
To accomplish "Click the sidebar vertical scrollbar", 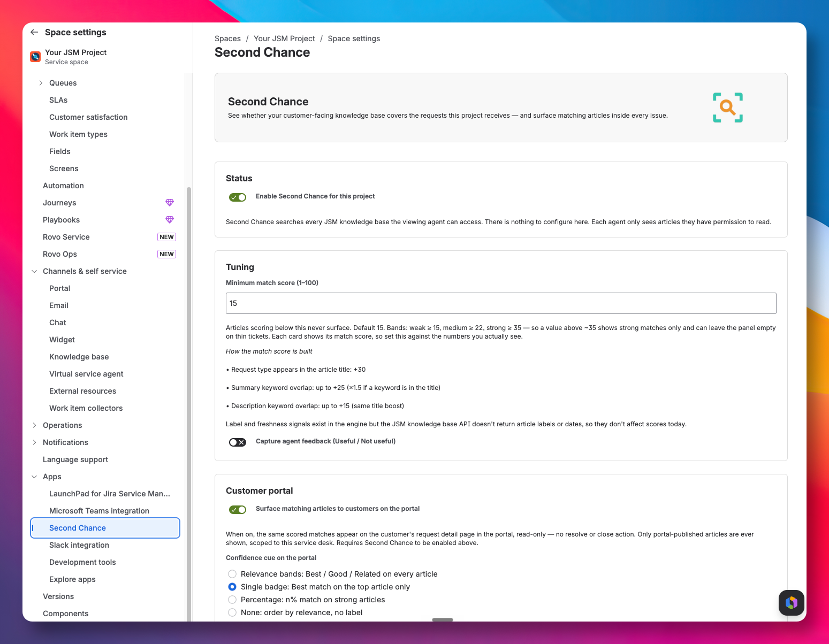I will pyautogui.click(x=188, y=404).
